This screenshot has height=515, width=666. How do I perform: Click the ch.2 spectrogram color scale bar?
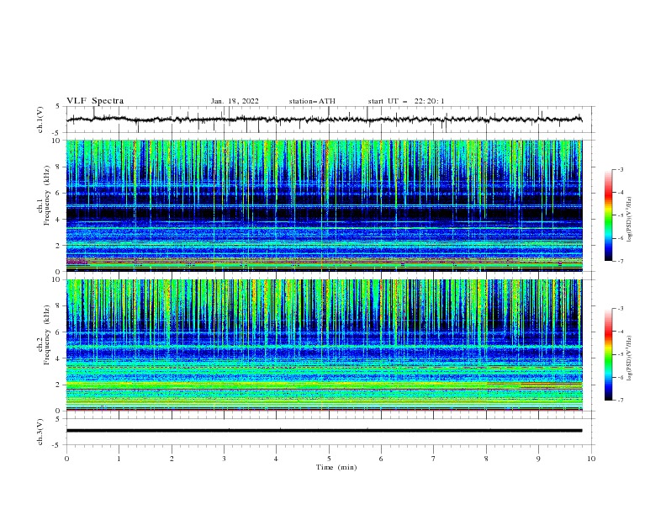coord(608,354)
